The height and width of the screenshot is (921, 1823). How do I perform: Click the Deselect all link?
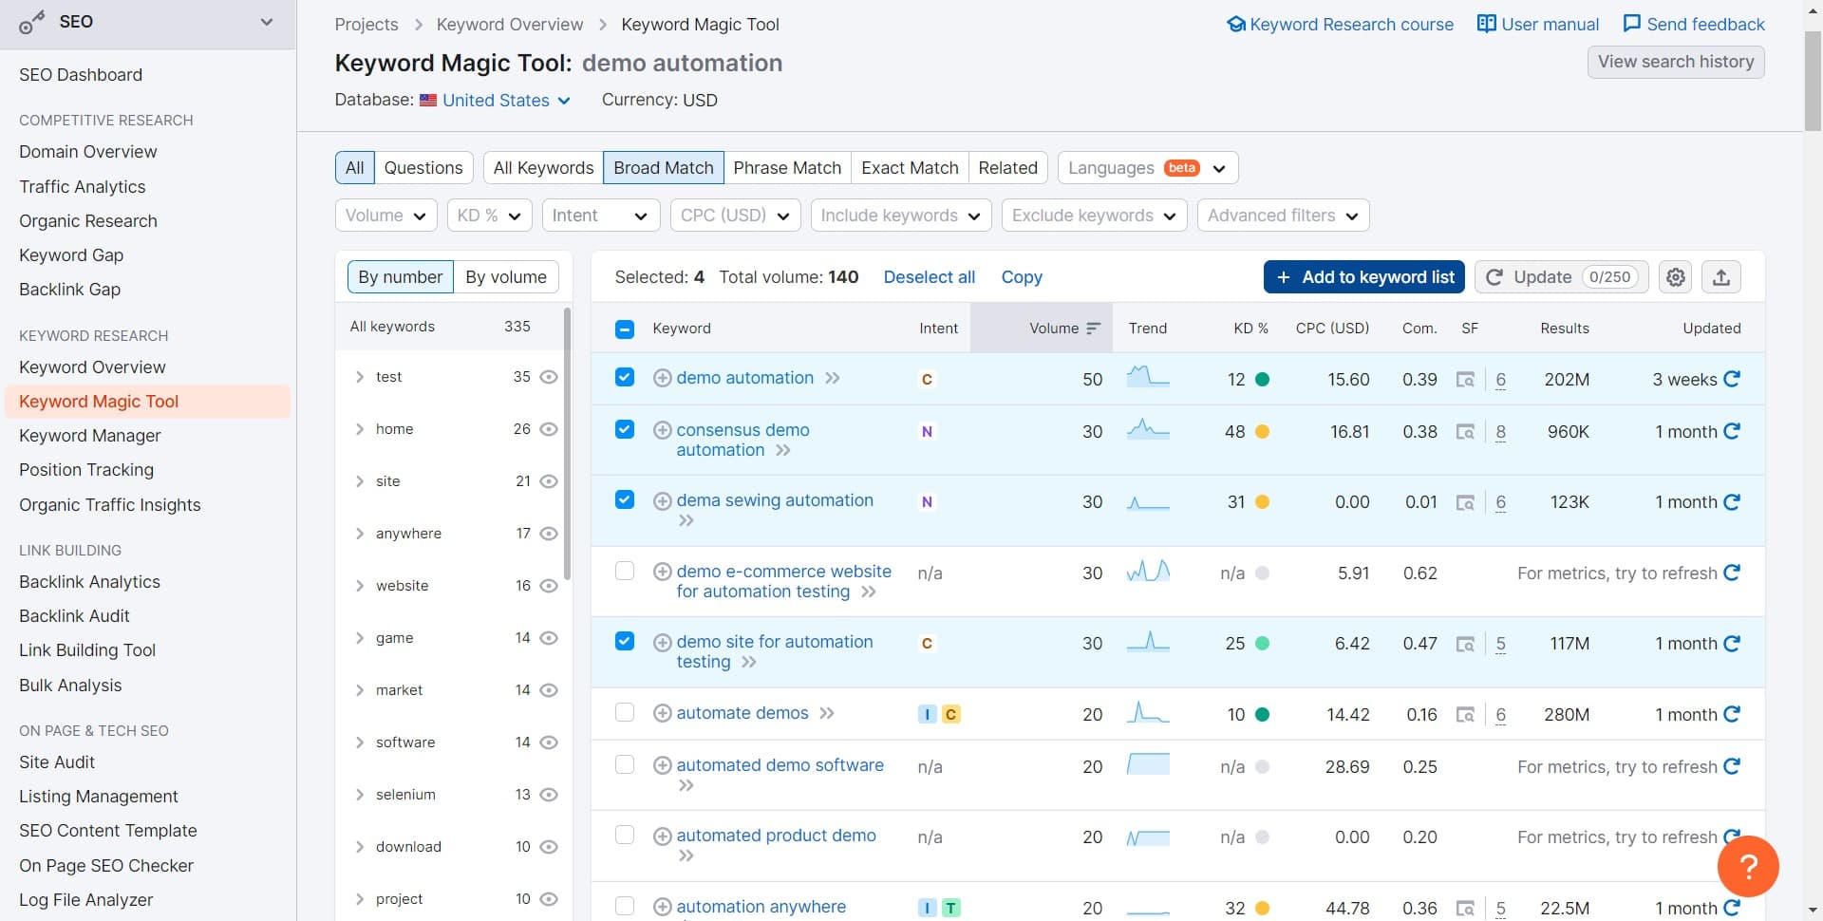pos(929,277)
